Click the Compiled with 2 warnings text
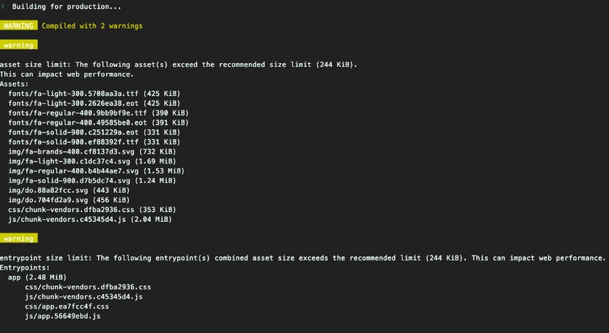This screenshot has width=609, height=333. pyautogui.click(x=92, y=26)
